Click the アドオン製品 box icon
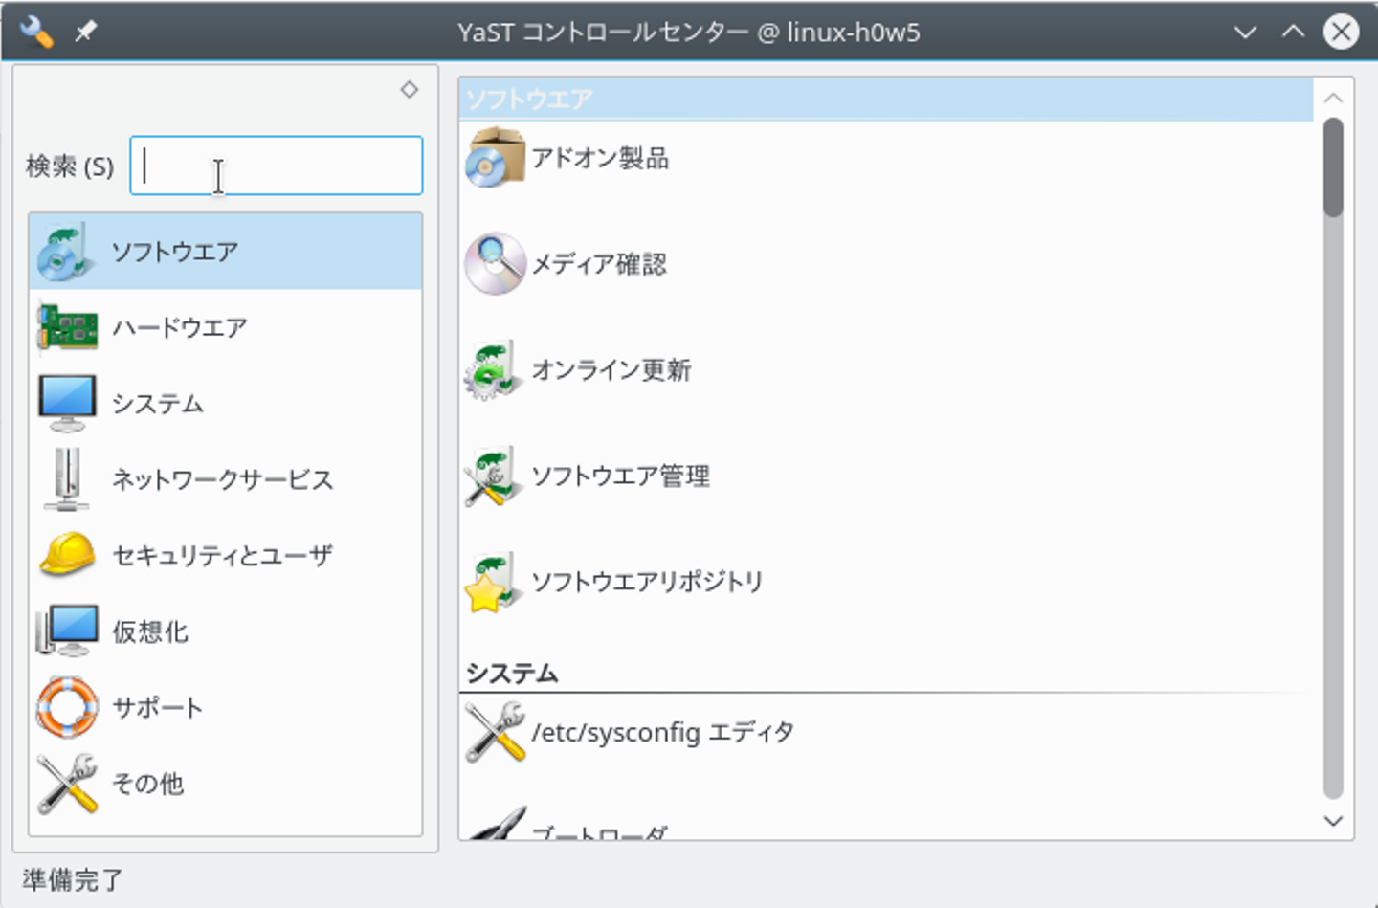1378x908 pixels. point(495,158)
